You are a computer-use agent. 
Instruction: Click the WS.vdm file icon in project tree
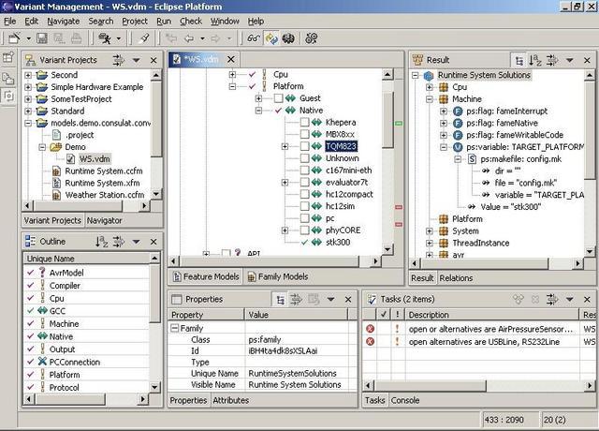coord(71,158)
